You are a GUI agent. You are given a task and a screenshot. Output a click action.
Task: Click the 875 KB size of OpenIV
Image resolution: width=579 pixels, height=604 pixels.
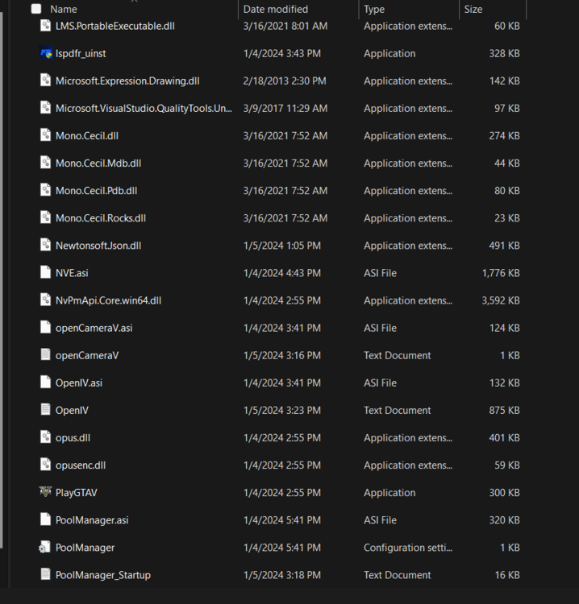504,410
